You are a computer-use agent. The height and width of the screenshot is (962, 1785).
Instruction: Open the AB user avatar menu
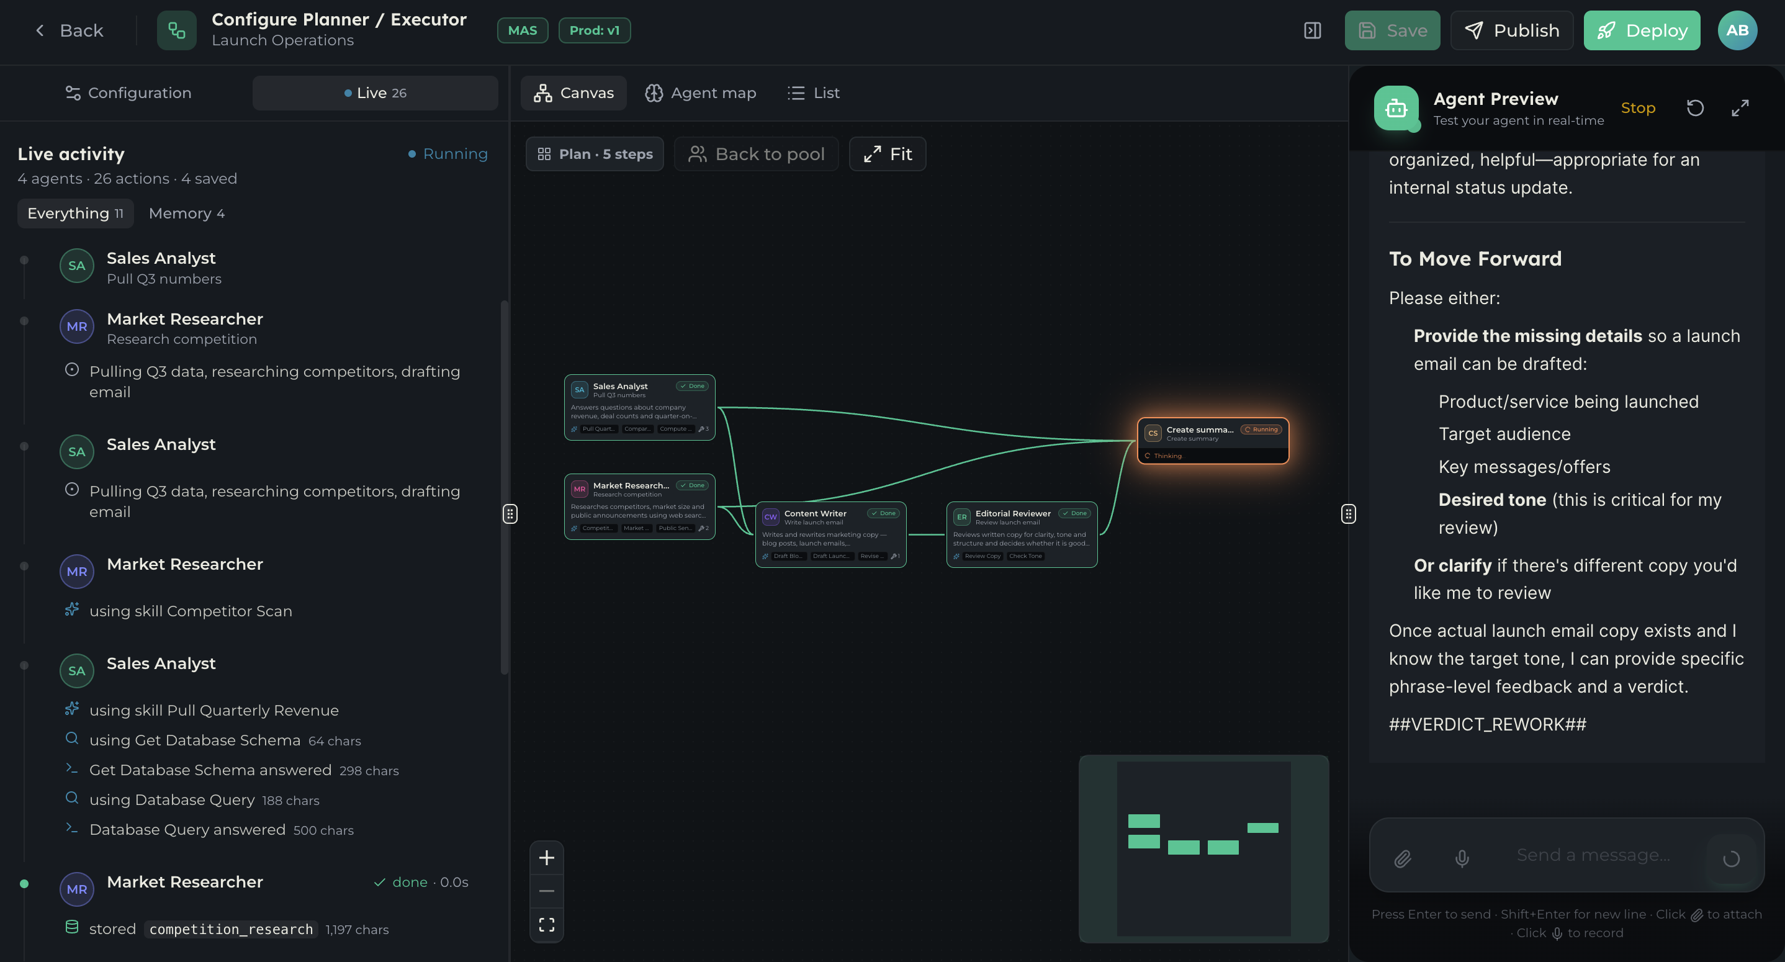click(1737, 30)
